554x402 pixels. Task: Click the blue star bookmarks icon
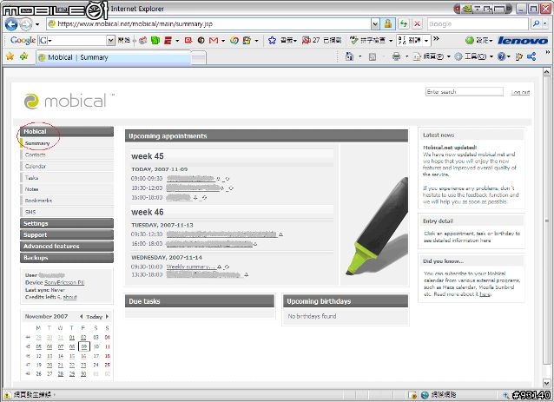(272, 40)
